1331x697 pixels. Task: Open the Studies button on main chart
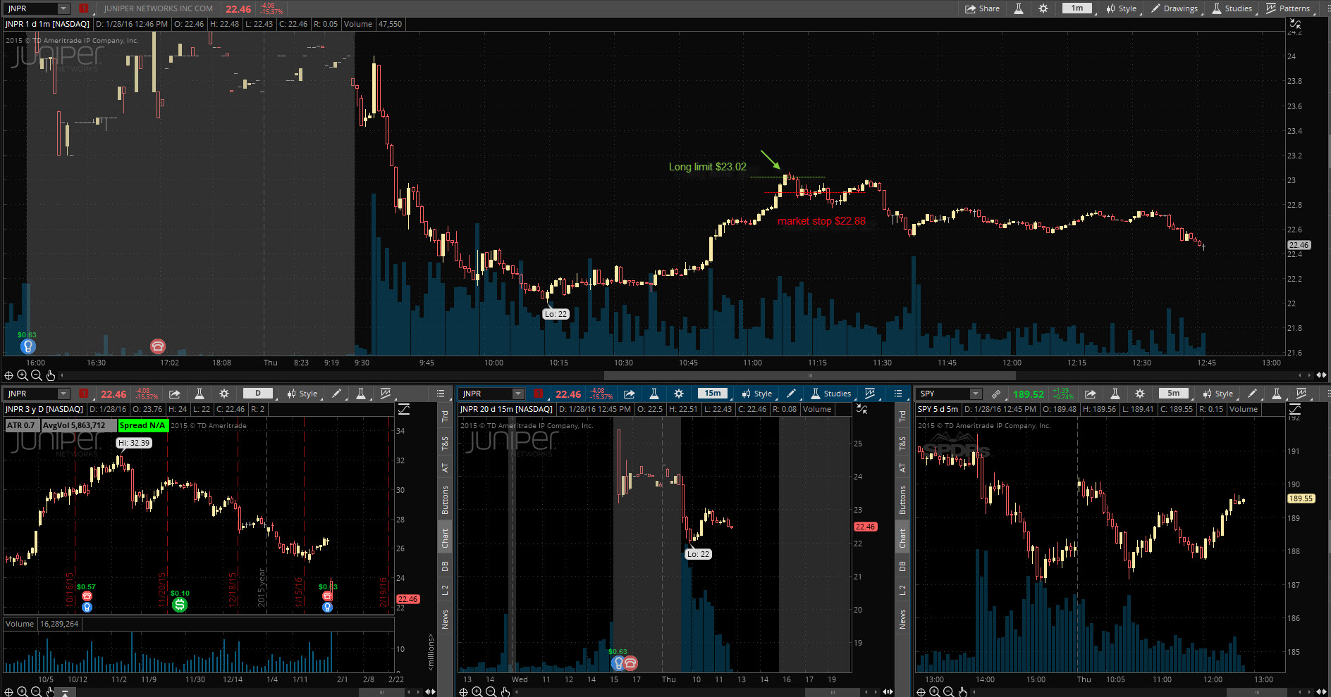pyautogui.click(x=1232, y=8)
